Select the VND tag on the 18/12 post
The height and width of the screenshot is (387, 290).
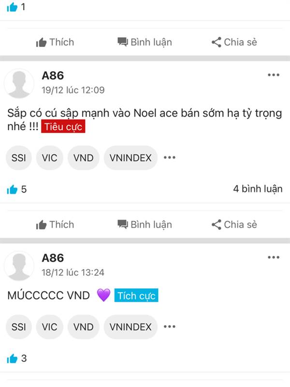click(83, 327)
